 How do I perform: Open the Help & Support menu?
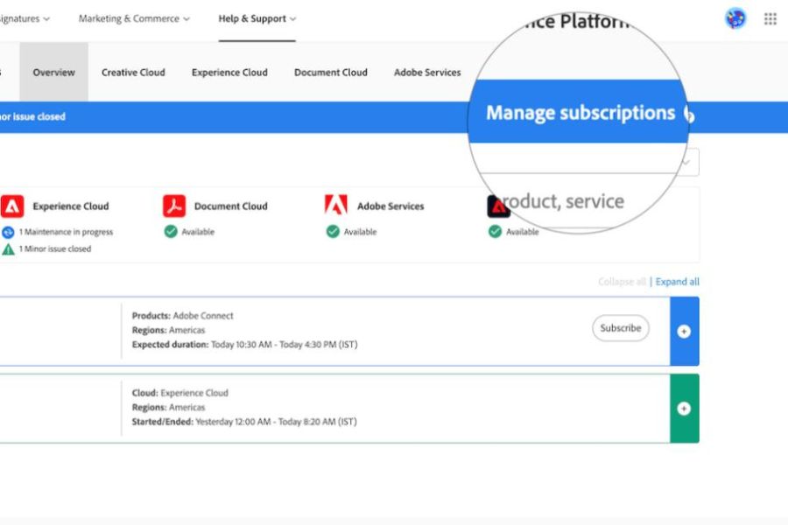(257, 19)
